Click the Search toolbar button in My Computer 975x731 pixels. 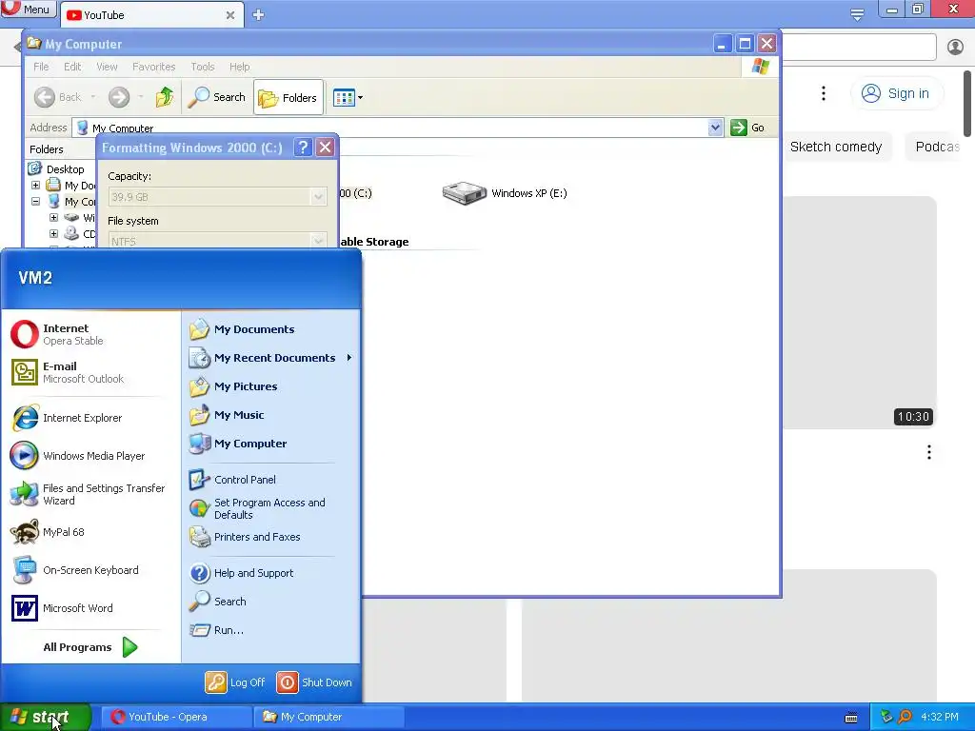click(x=216, y=97)
